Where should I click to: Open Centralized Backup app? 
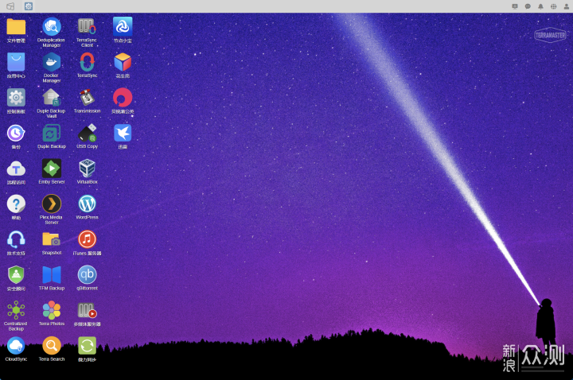(x=16, y=310)
